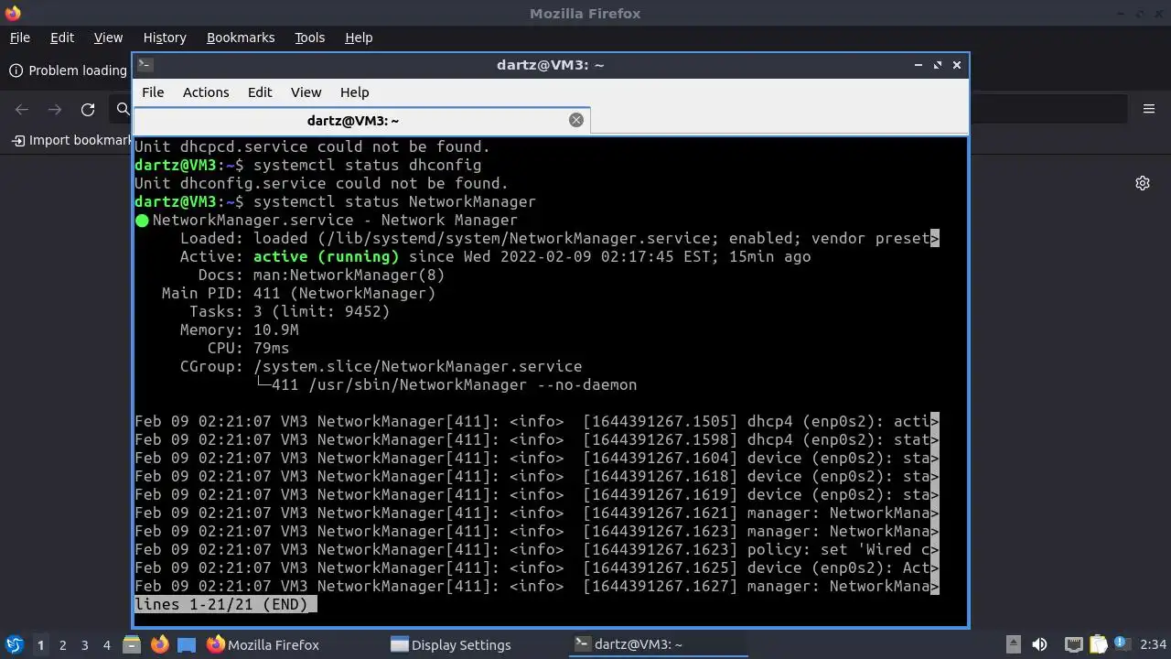Open the terminal Edit menu
This screenshot has height=659, width=1171.
coord(260,92)
